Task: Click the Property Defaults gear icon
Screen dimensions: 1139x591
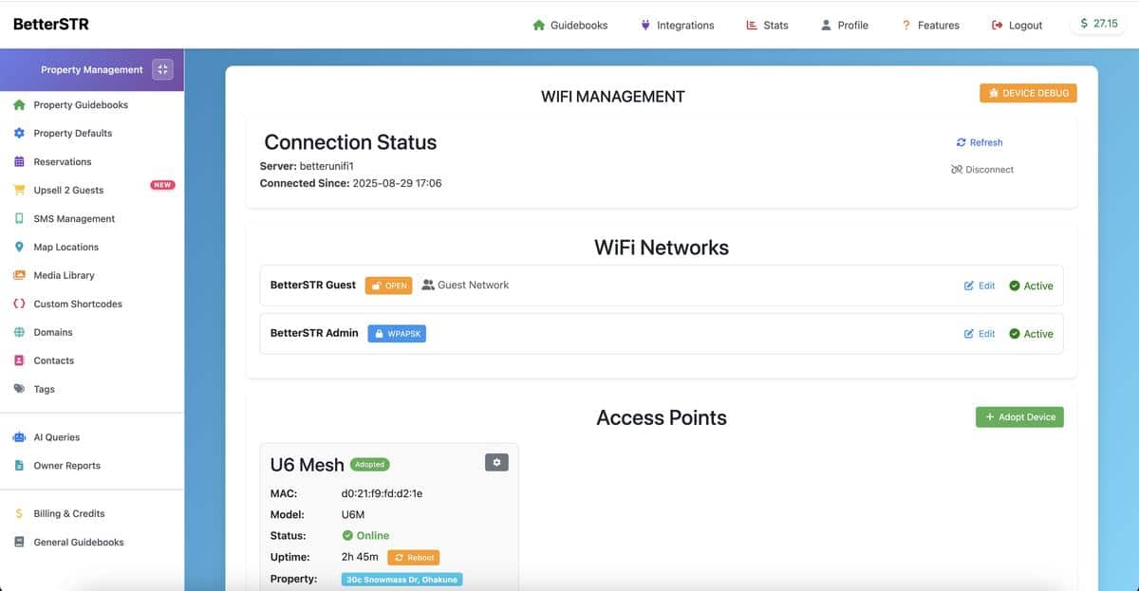Action: (19, 134)
